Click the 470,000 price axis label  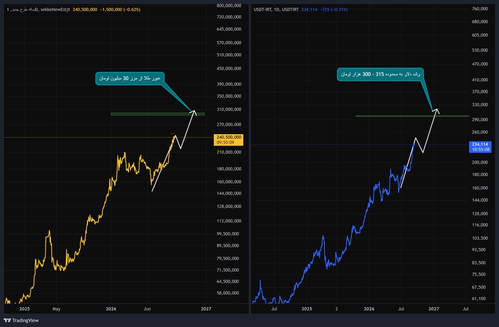[x=480, y=64]
